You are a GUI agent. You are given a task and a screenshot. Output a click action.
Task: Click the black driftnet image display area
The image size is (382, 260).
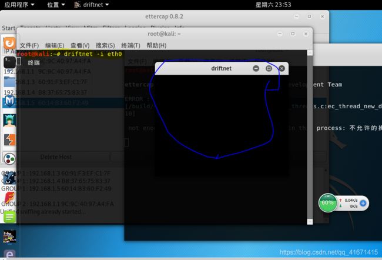pos(222,125)
